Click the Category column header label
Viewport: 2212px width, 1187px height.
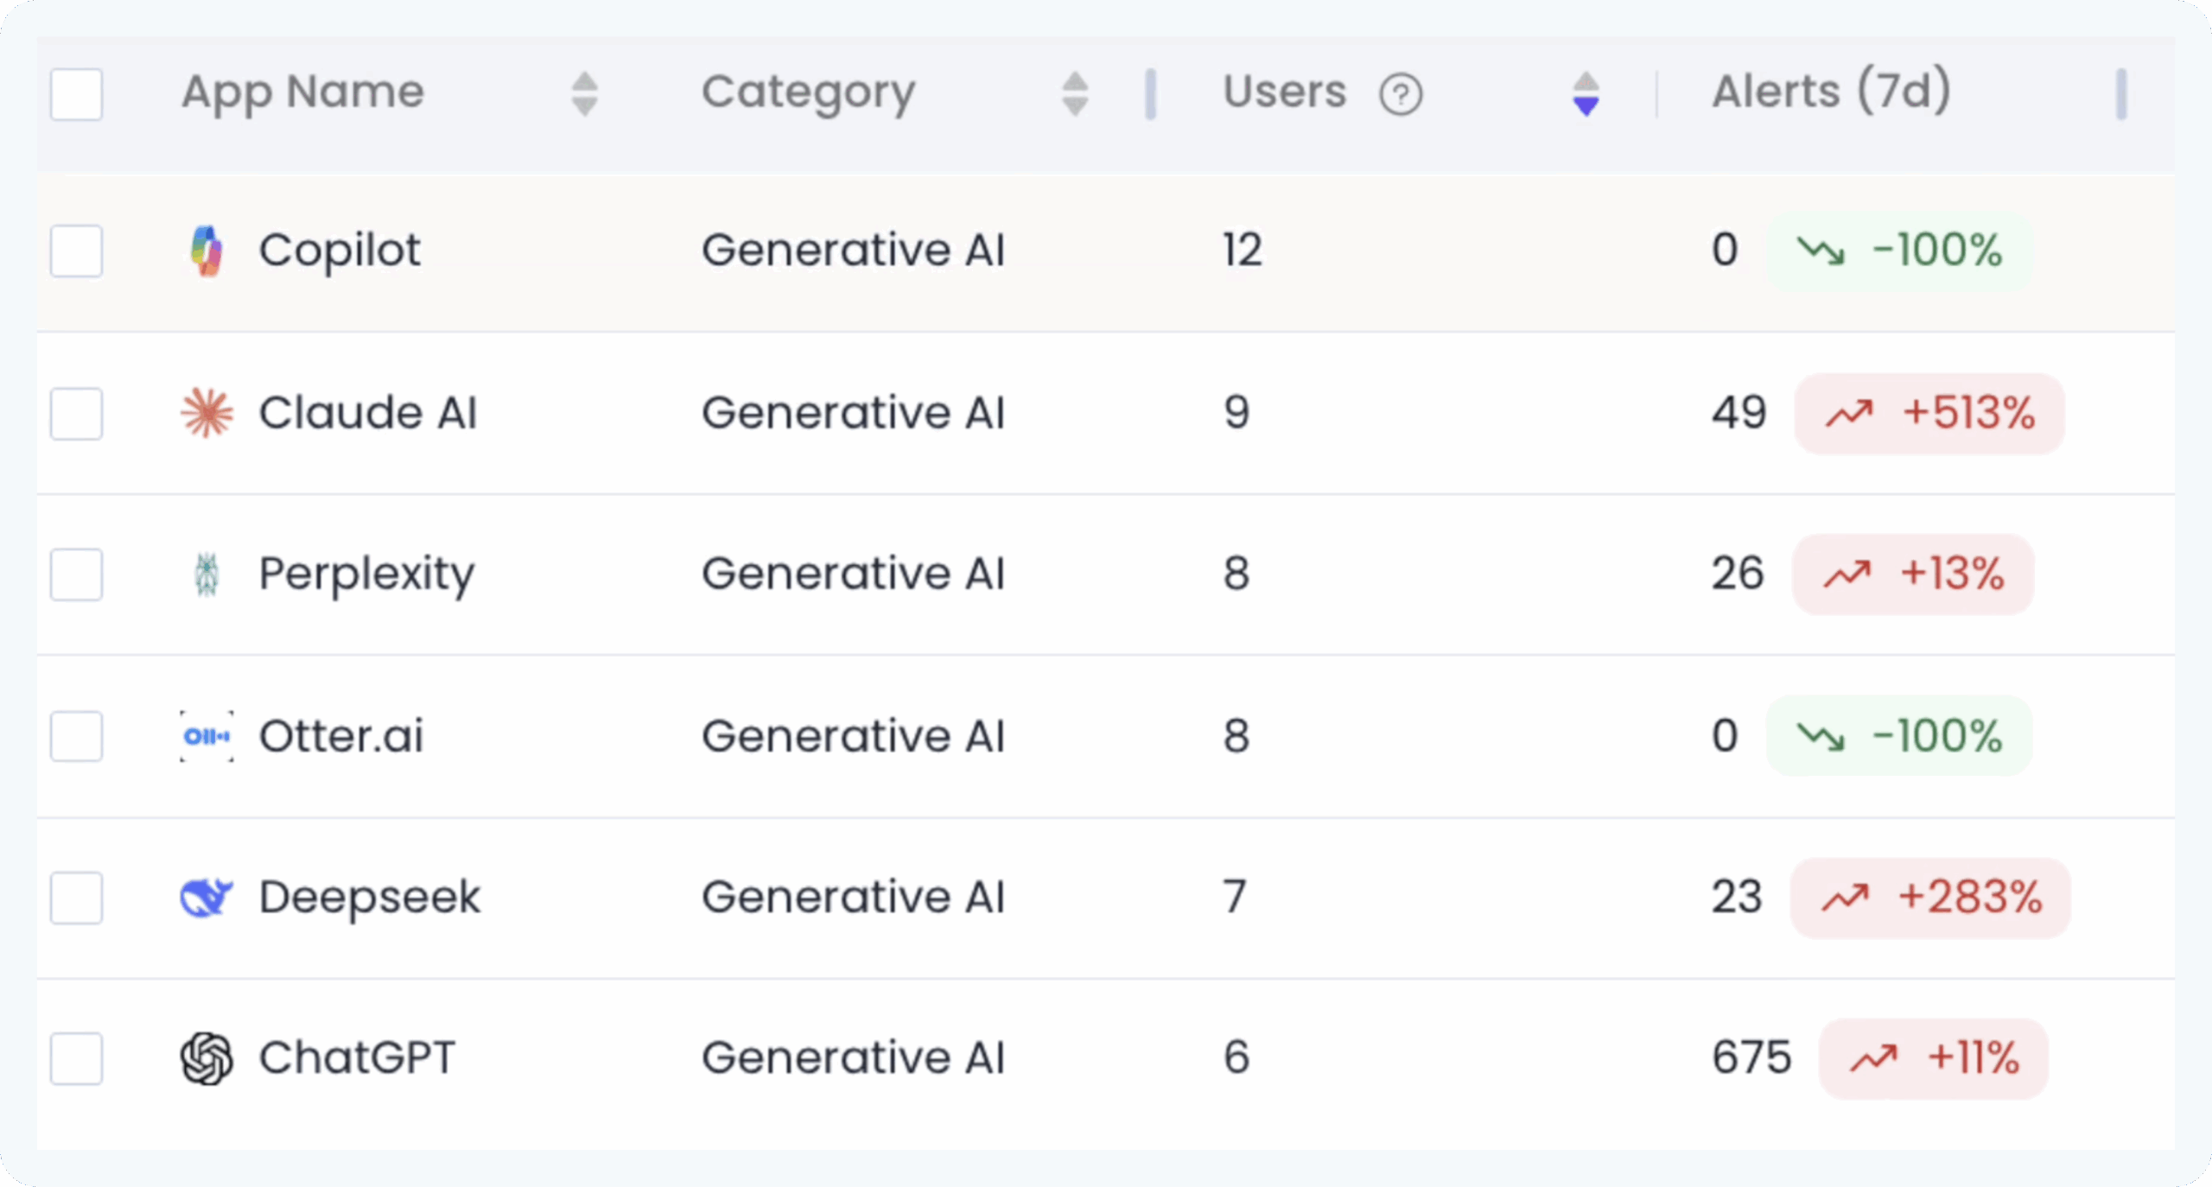[x=808, y=92]
